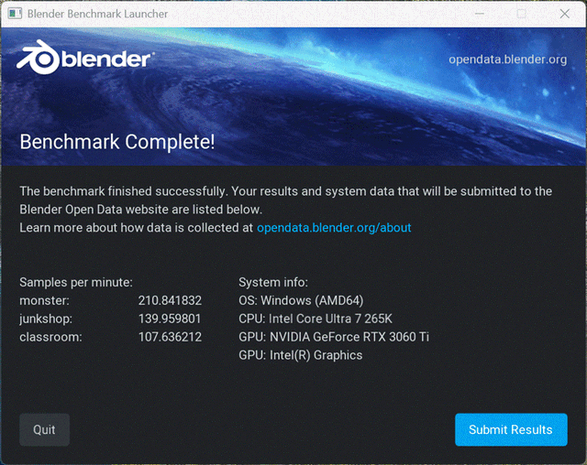Open the opendata.blender.org/about link
587x465 pixels.
coord(334,227)
